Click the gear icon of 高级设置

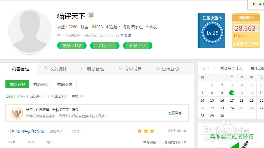coord(121,68)
